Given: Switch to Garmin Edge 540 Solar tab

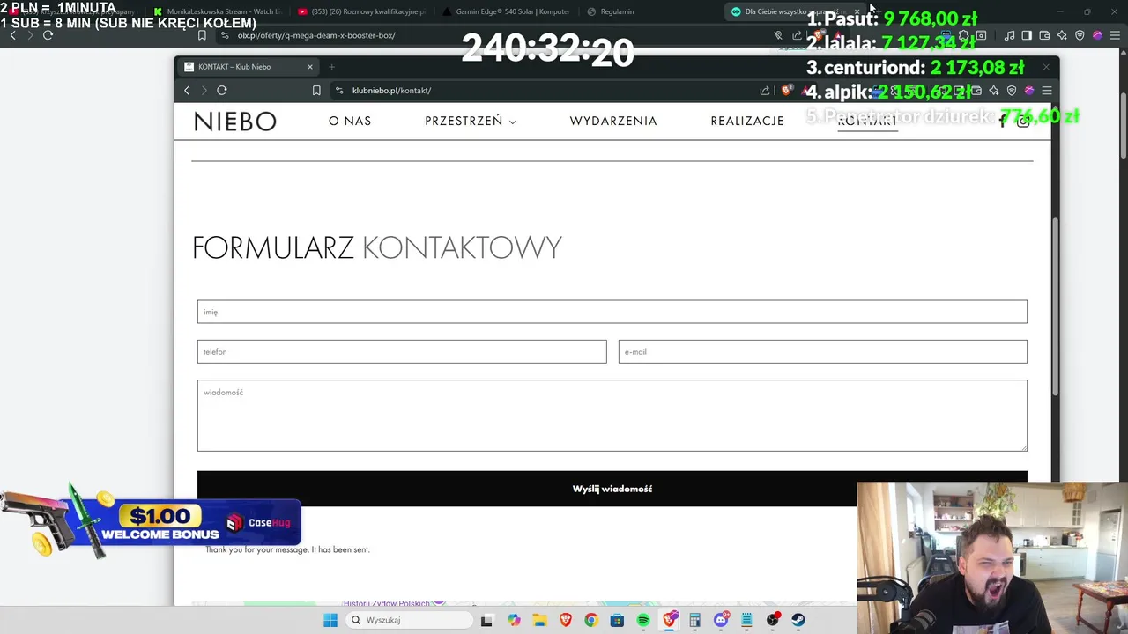Looking at the screenshot, I should [506, 11].
